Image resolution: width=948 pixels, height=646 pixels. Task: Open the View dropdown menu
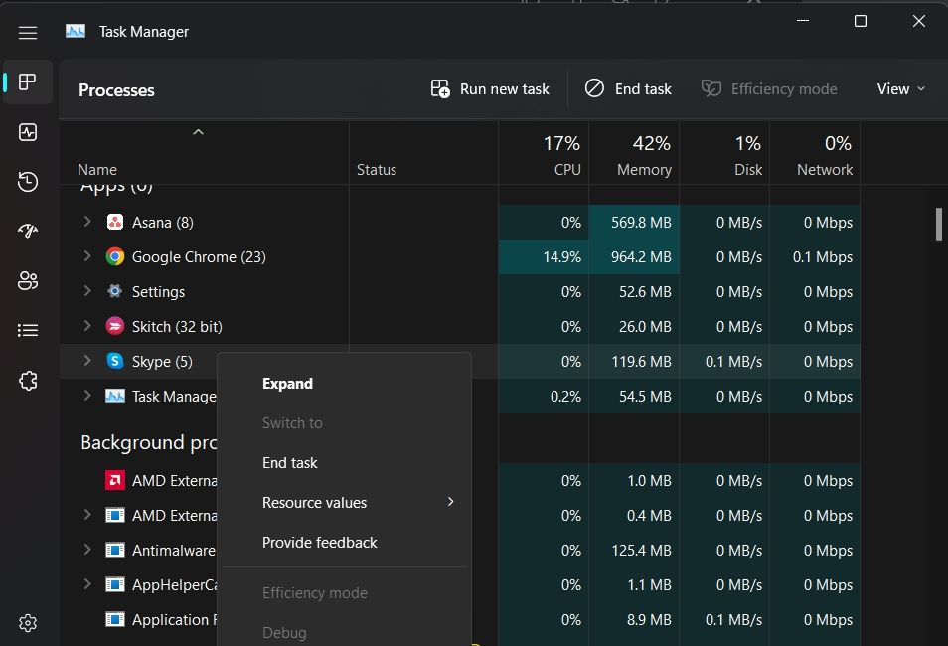coord(900,89)
